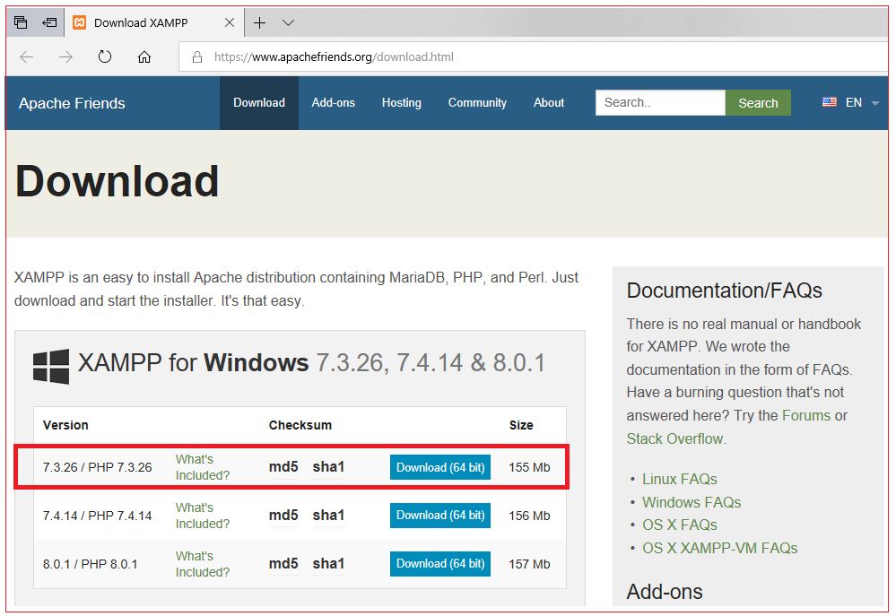The width and height of the screenshot is (896, 616).
Task: Click the browser back arrow
Action: 27,56
